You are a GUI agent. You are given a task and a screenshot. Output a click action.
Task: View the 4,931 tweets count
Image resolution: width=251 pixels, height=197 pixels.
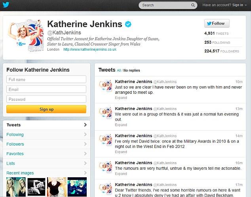[217, 33]
